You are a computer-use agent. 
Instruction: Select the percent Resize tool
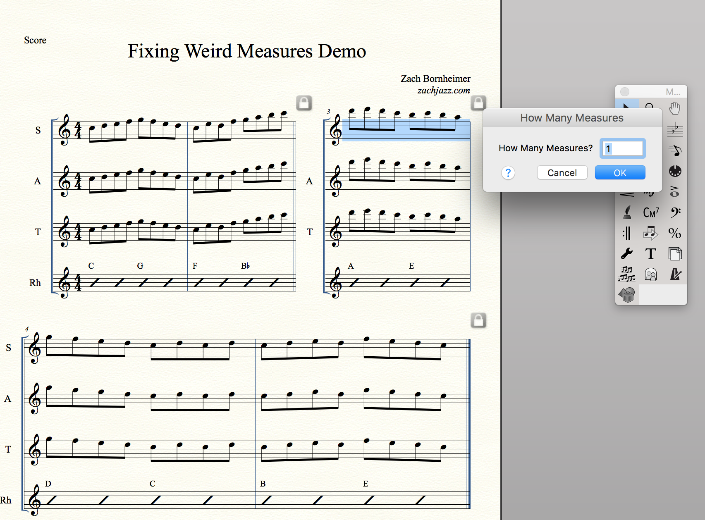tap(675, 233)
